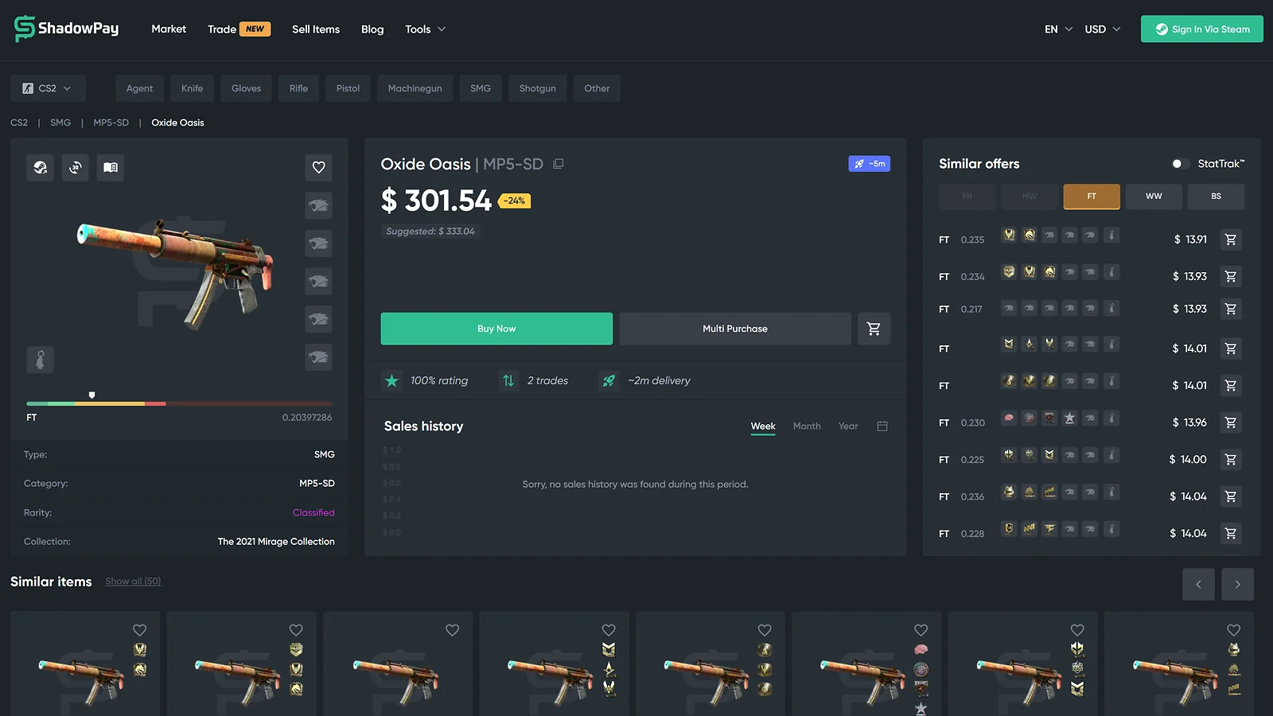Open the 3D inspect rotate icon

tap(76, 168)
